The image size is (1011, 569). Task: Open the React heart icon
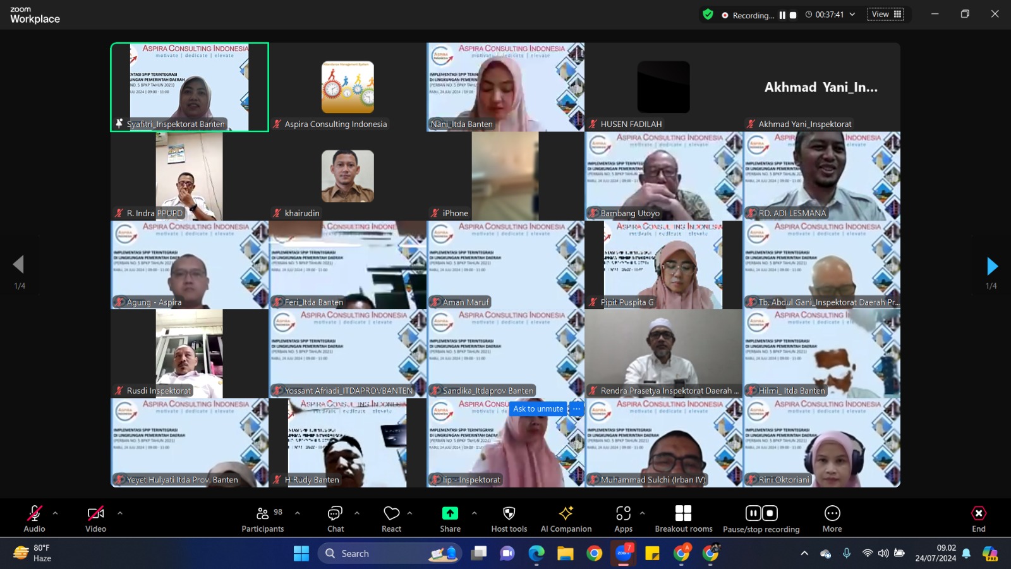point(391,513)
